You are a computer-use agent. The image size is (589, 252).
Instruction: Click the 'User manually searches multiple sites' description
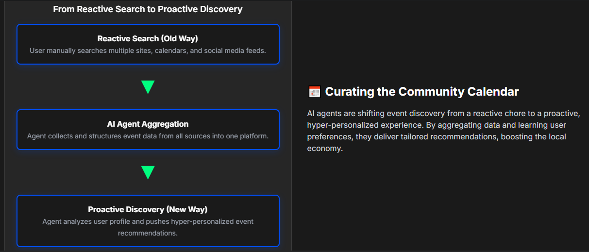(x=148, y=50)
